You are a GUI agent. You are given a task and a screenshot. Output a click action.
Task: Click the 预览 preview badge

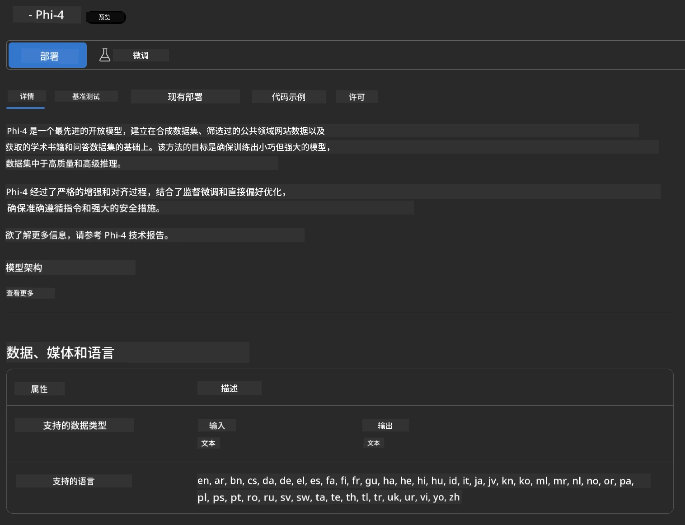[x=105, y=17]
